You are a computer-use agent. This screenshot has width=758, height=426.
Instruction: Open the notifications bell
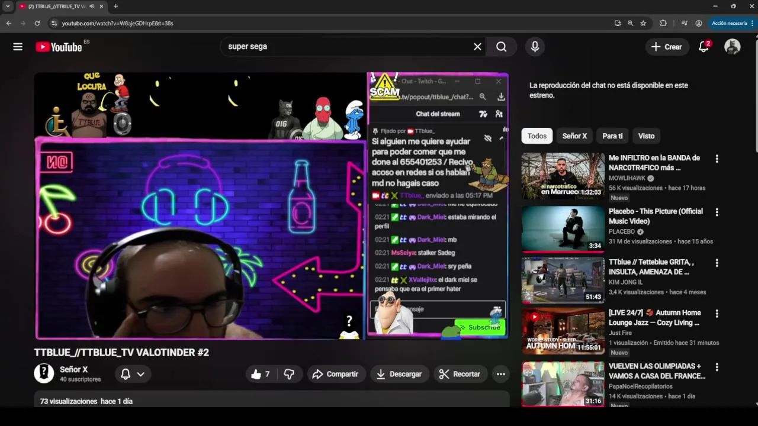click(x=704, y=47)
